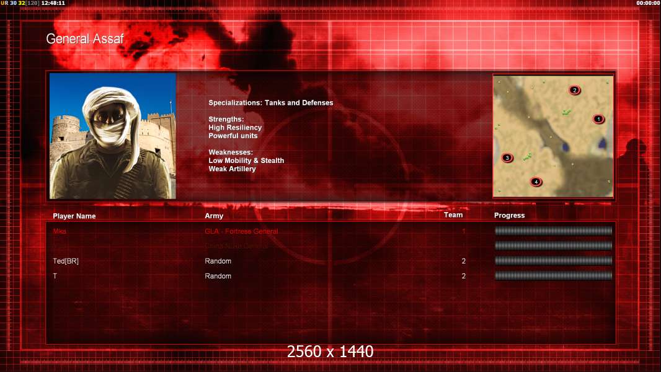
Task: Click the Army column header
Action: 214,216
